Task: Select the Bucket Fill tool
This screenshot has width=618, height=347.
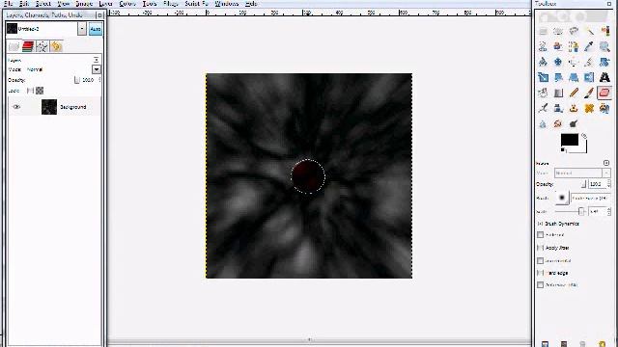Action: (x=543, y=93)
